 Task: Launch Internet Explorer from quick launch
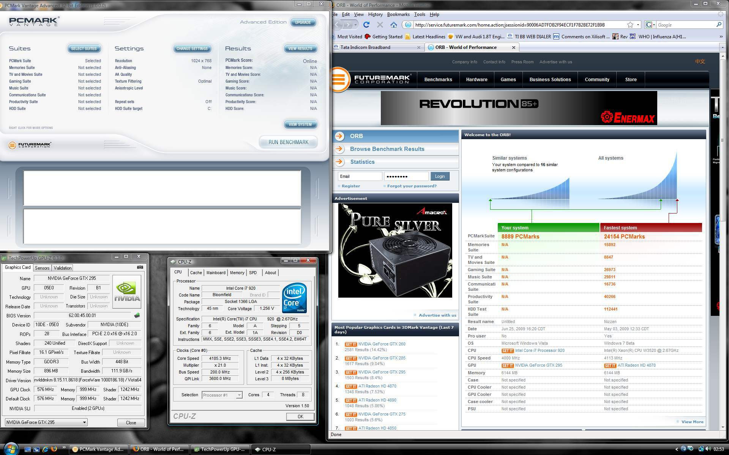45,449
